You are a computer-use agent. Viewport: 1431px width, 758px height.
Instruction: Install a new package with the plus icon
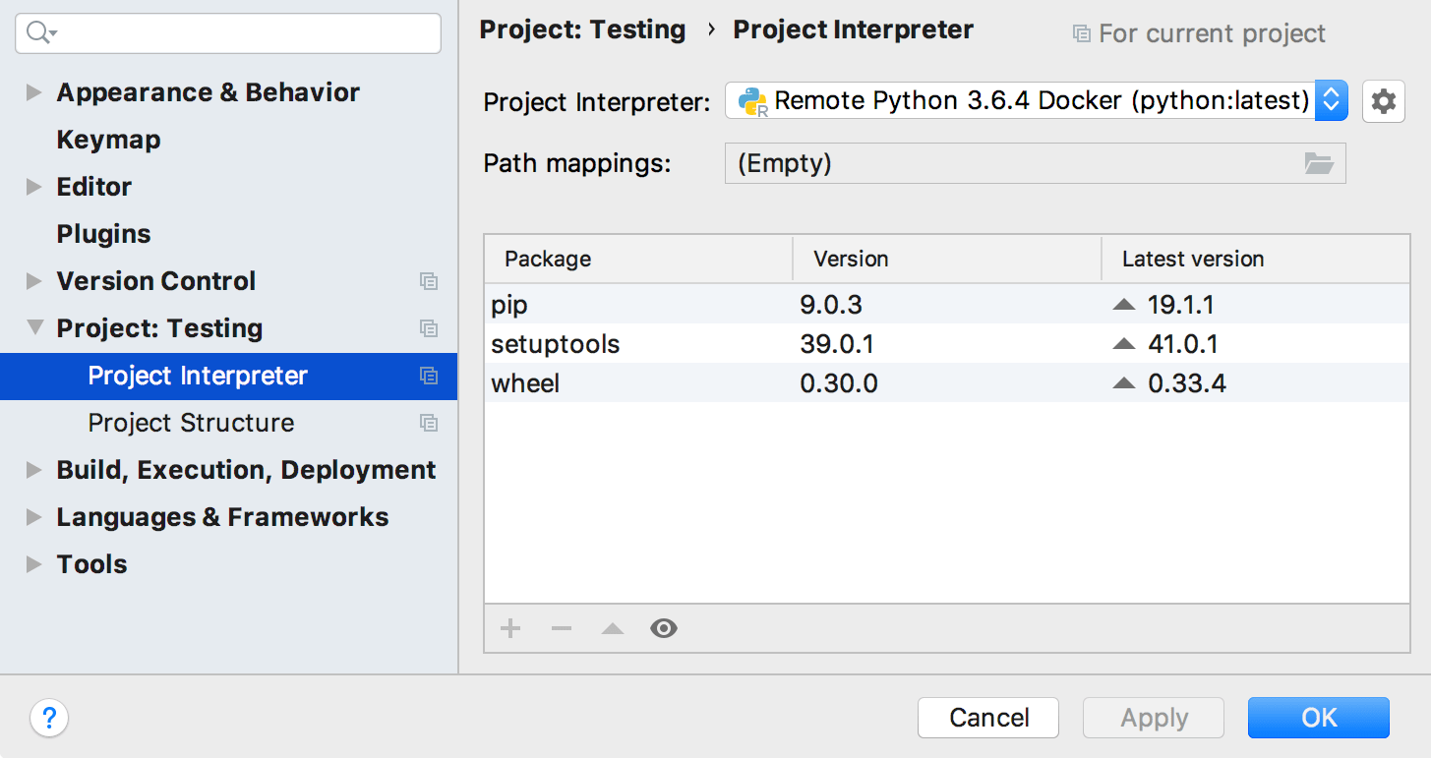click(x=509, y=627)
